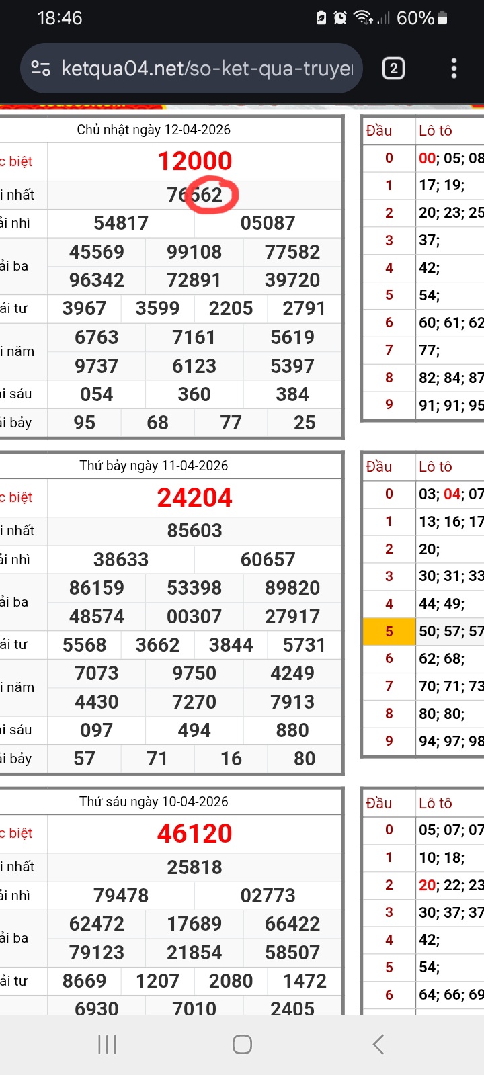Tap the Android recent apps button
The height and width of the screenshot is (1075, 484).
(108, 1044)
